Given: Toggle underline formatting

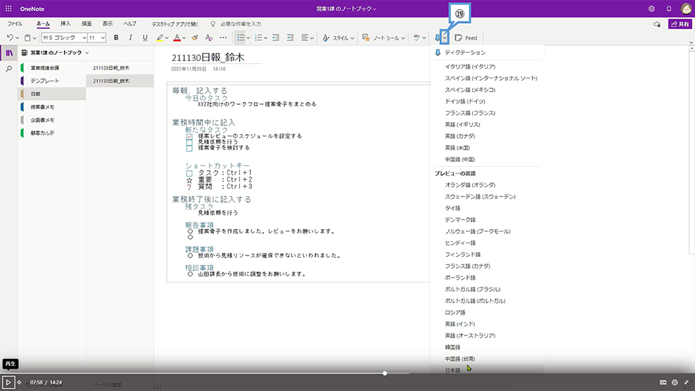Looking at the screenshot, I should 145,38.
